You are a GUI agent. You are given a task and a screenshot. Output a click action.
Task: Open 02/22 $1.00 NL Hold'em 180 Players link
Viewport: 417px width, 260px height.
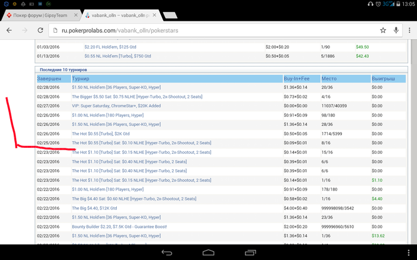[108, 189]
